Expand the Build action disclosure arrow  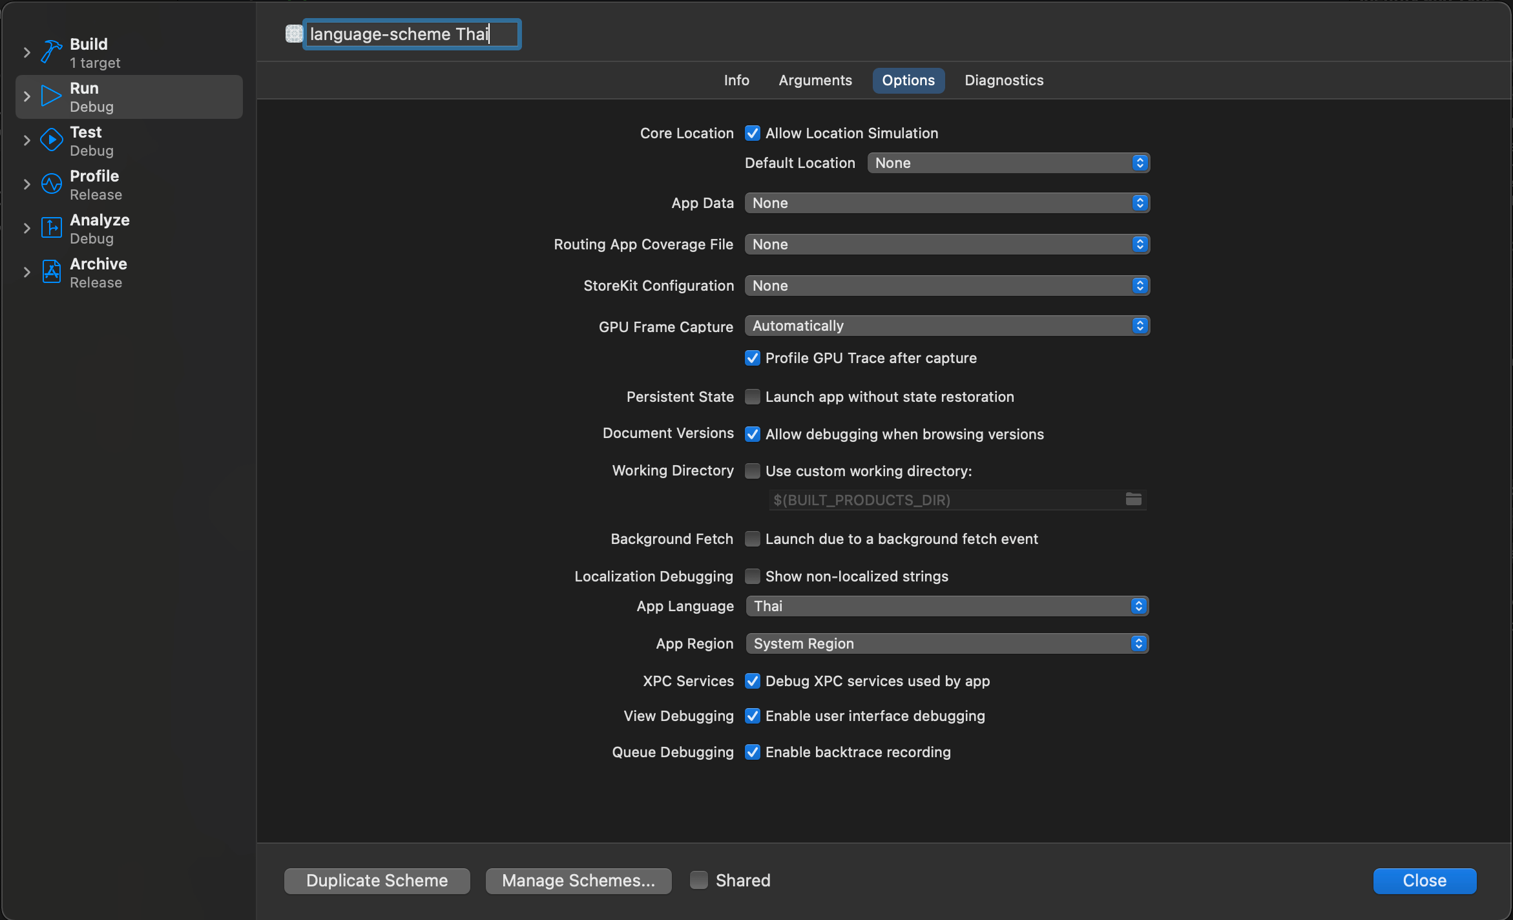pyautogui.click(x=26, y=52)
